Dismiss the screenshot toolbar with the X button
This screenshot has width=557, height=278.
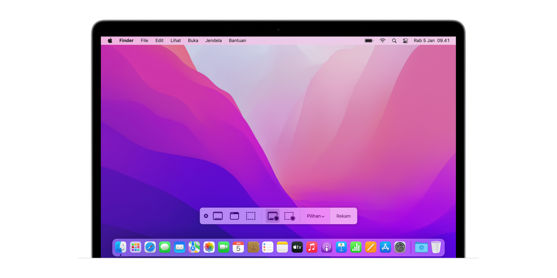click(x=206, y=216)
